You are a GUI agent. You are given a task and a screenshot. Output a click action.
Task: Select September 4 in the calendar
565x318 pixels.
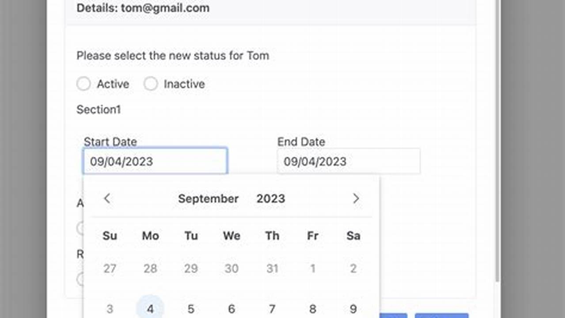pyautogui.click(x=150, y=309)
